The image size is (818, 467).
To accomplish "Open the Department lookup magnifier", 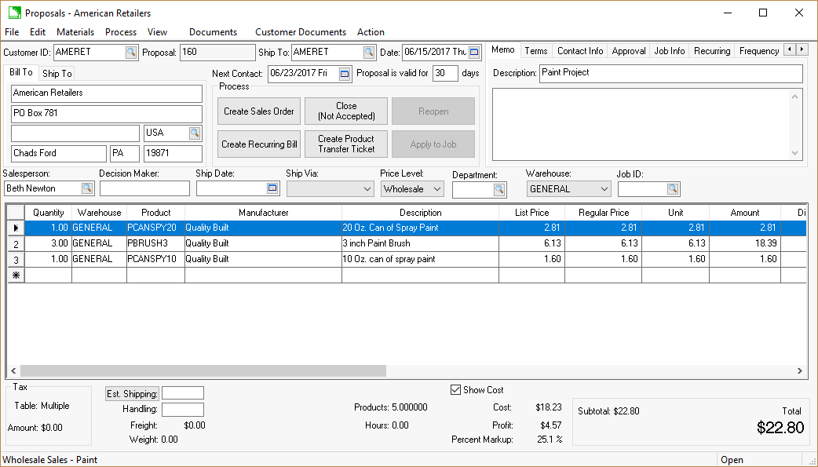I will click(499, 188).
